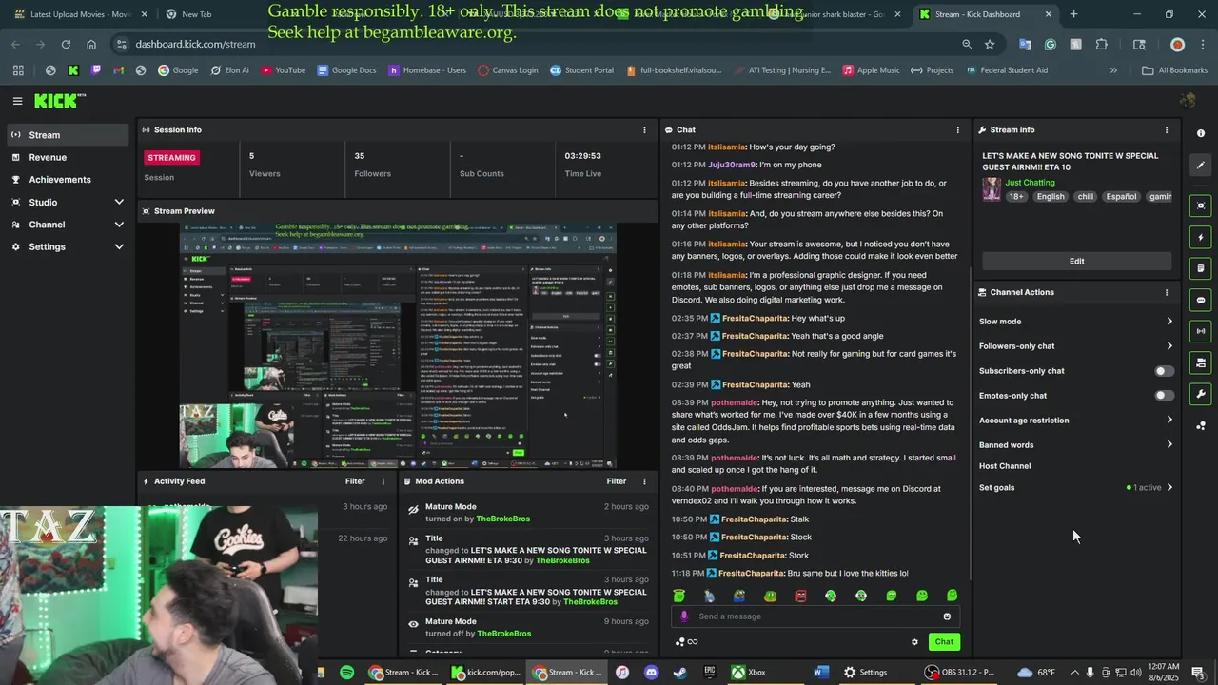The height and width of the screenshot is (685, 1218).
Task: Click the wrench icon in right sidebar
Action: click(1201, 394)
